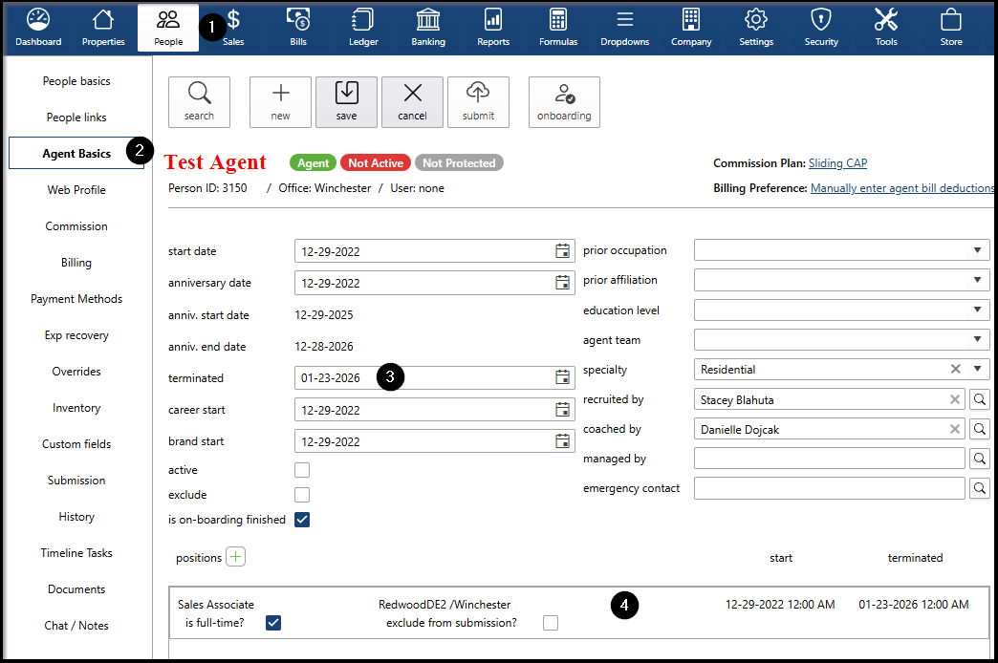Viewport: 998px width, 663px height.
Task: Select Payment Methods in the sidebar
Action: coord(76,299)
